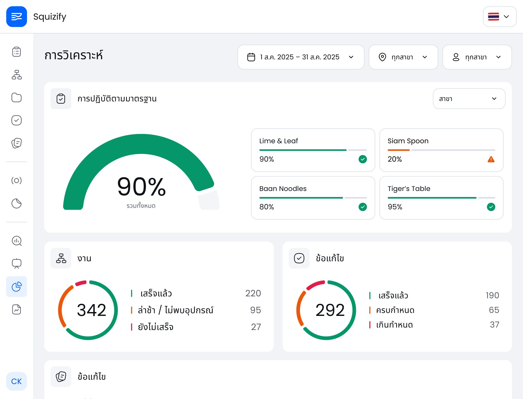This screenshot has height=399, width=523.
Task: Open the สาขา grouping dropdown
Action: tap(469, 99)
